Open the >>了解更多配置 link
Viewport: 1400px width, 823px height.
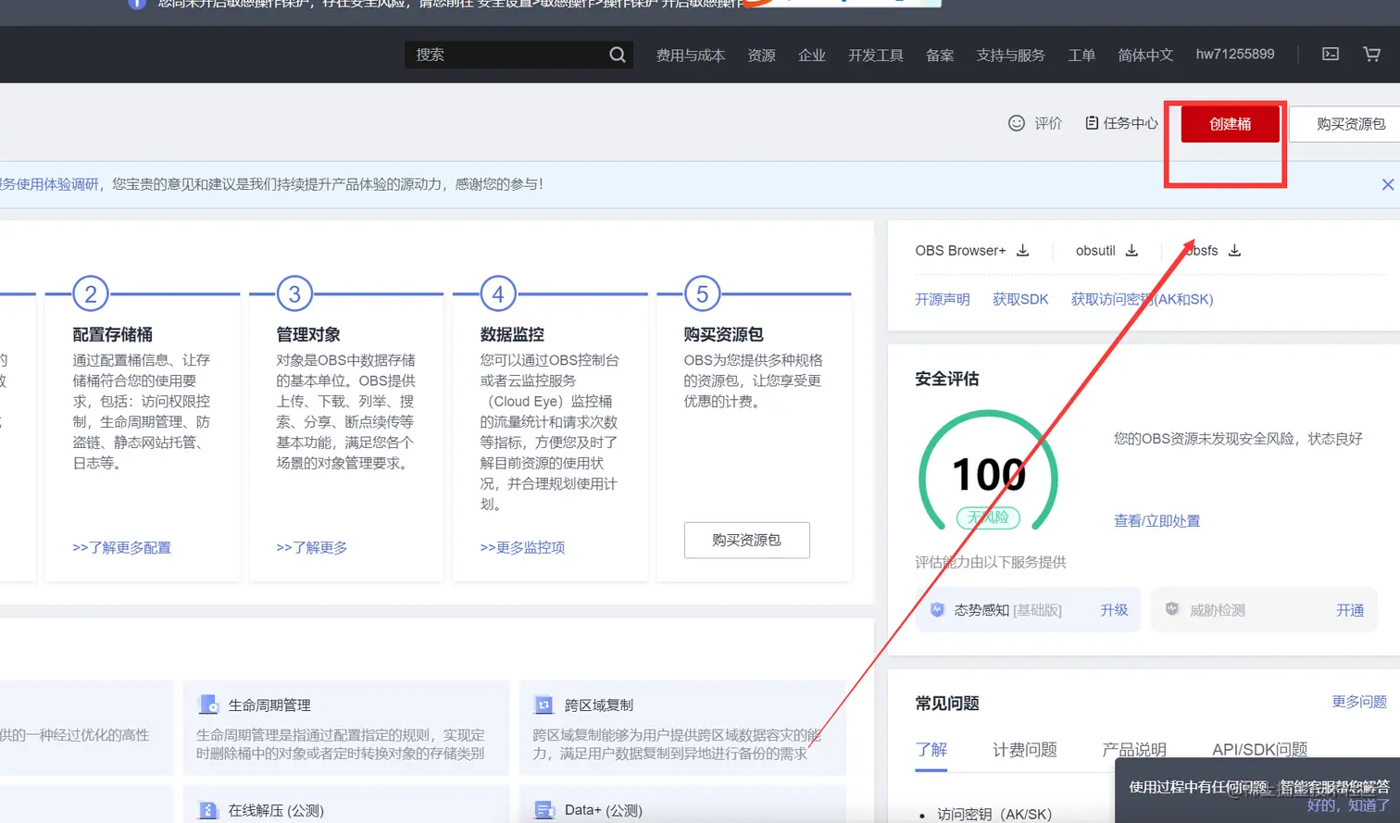(x=122, y=547)
